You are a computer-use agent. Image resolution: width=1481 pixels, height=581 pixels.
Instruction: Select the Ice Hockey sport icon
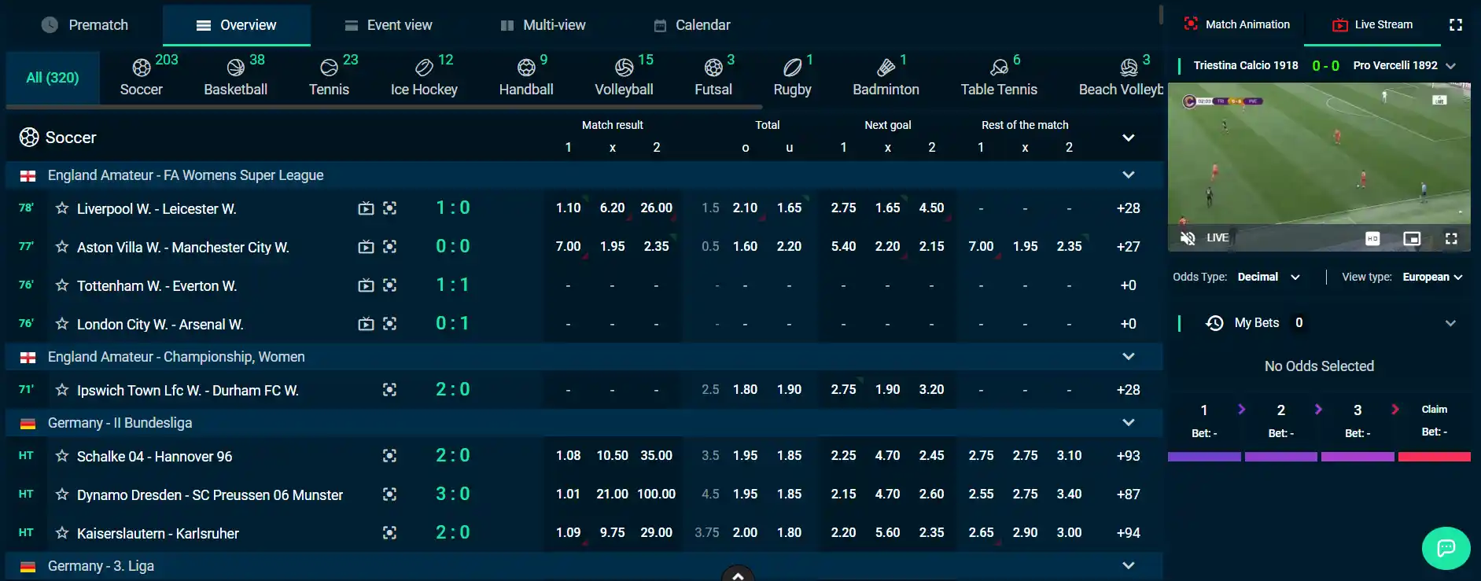click(x=424, y=68)
